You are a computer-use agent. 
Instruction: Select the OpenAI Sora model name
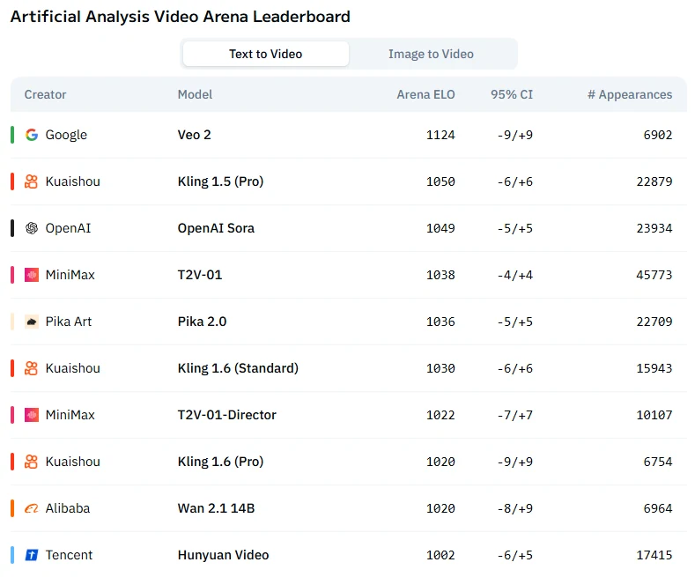pos(216,228)
